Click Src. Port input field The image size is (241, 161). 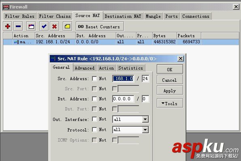tap(128, 89)
